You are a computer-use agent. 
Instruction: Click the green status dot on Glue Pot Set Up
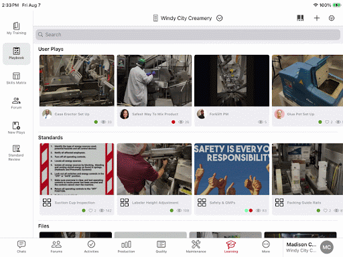(320, 122)
